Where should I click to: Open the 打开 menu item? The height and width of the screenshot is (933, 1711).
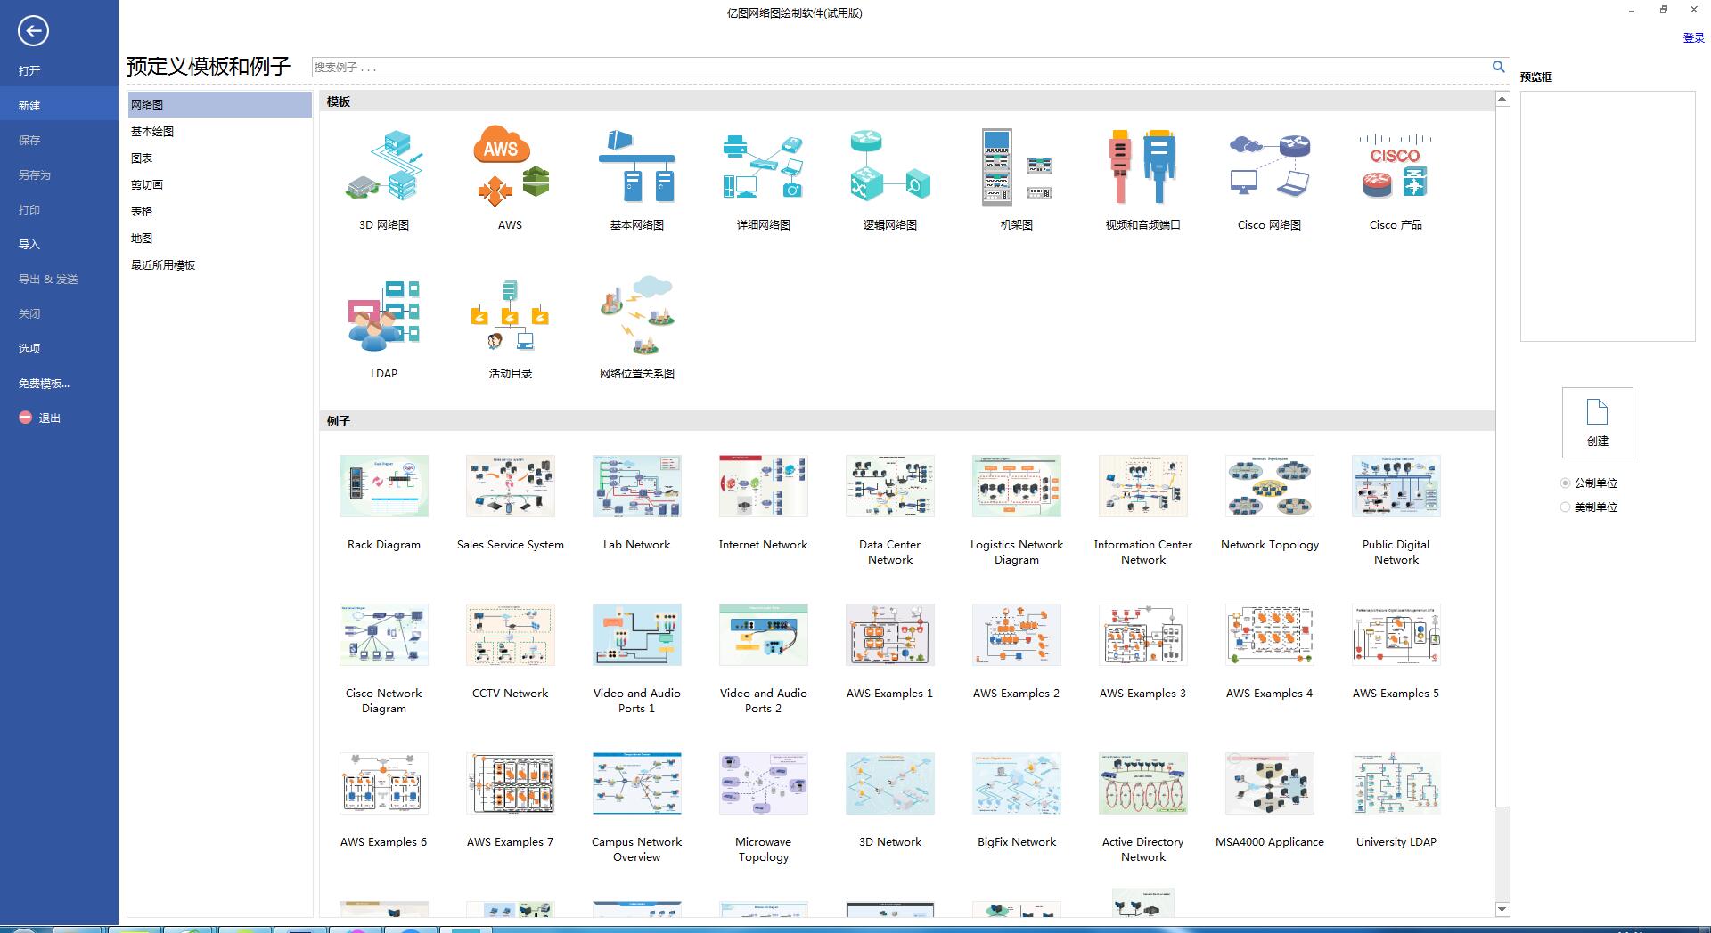coord(29,70)
